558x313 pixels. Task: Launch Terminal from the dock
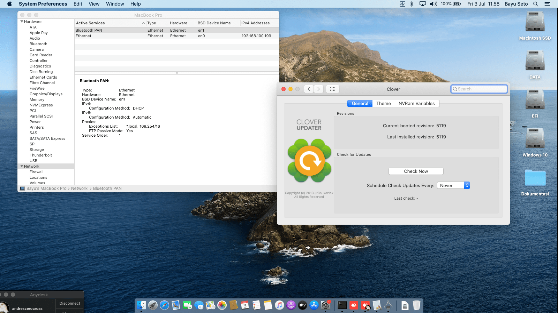pos(342,305)
